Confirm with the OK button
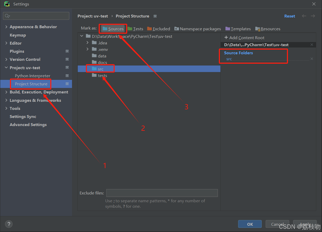This screenshot has width=322, height=232. click(250, 224)
